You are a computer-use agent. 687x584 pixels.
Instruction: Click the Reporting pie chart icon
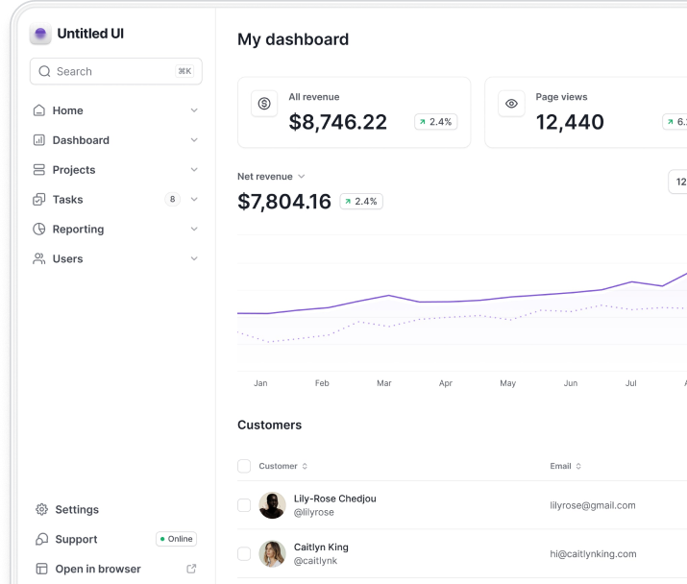pos(39,230)
